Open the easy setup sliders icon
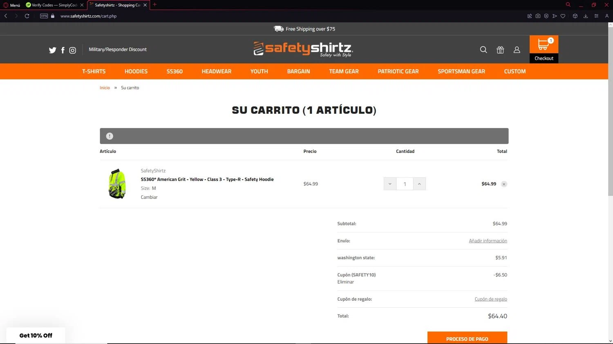Viewport: 613px width, 344px height. tap(596, 16)
